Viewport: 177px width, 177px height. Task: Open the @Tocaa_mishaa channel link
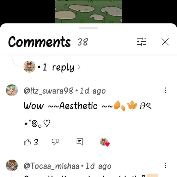(x=51, y=166)
